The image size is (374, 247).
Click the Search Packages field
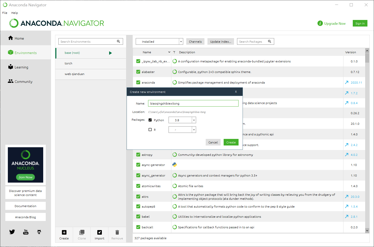click(x=255, y=41)
